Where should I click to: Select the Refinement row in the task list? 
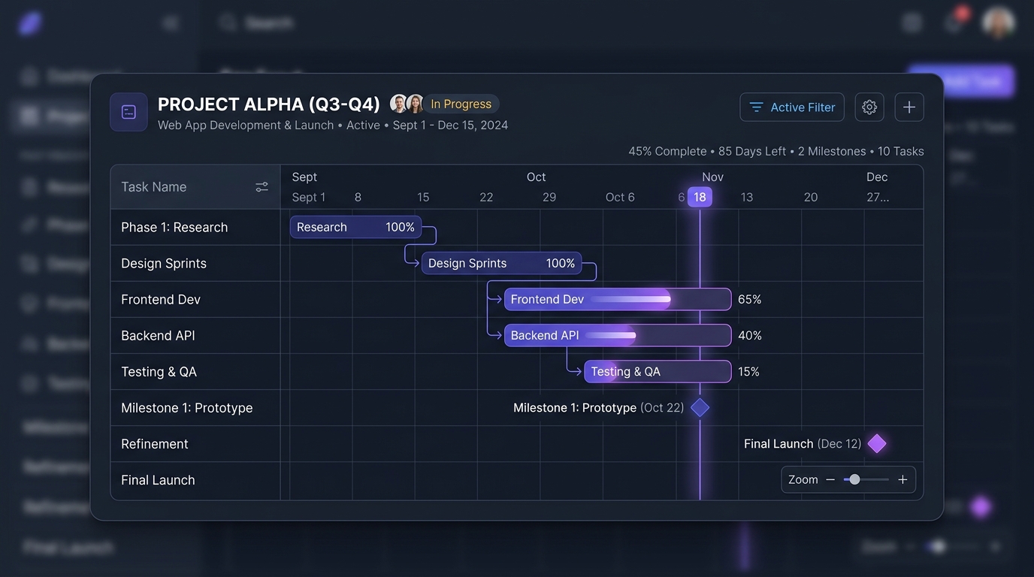click(195, 444)
